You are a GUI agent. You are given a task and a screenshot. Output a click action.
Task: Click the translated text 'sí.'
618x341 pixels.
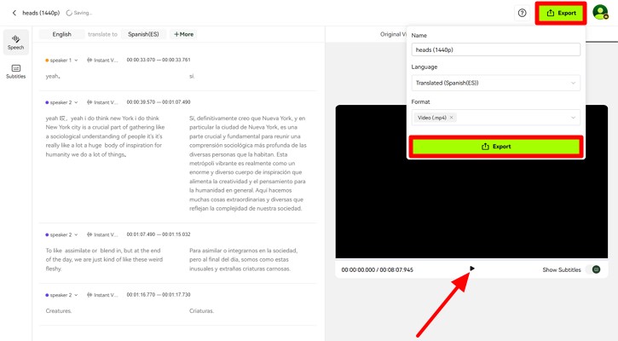tap(192, 76)
